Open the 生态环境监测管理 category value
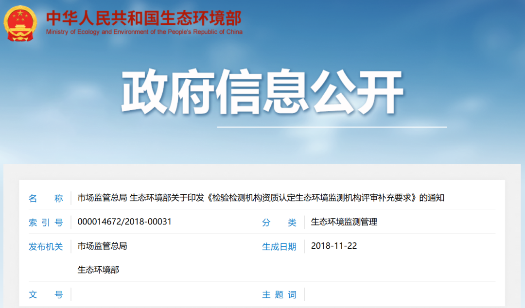Image resolution: width=525 pixels, height=308 pixels. [x=344, y=222]
